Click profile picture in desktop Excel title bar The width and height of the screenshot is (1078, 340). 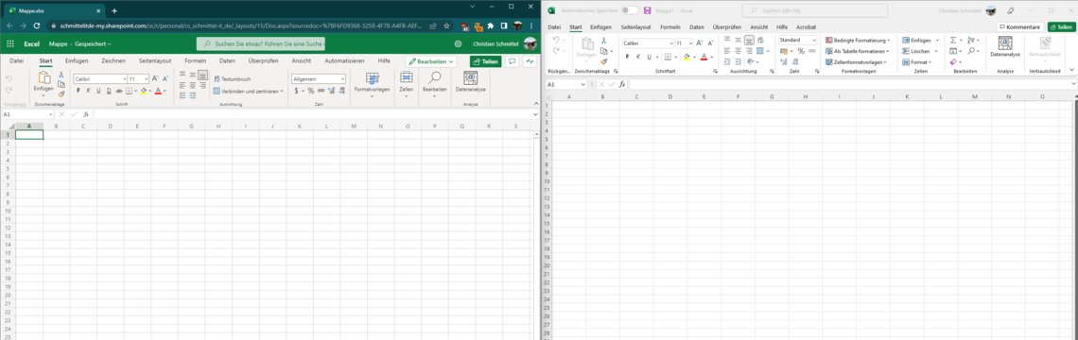coord(991,10)
